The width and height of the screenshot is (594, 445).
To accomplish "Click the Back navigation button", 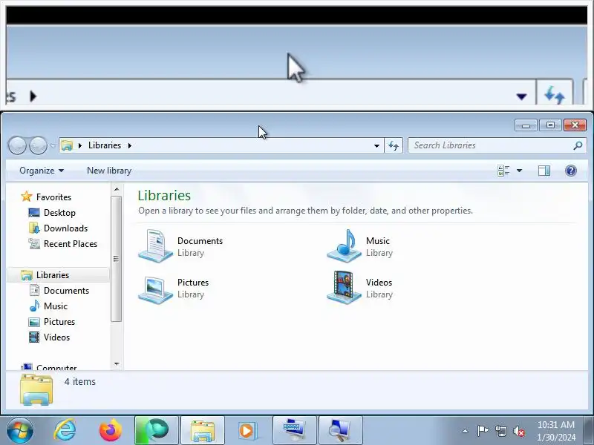I will (x=17, y=145).
